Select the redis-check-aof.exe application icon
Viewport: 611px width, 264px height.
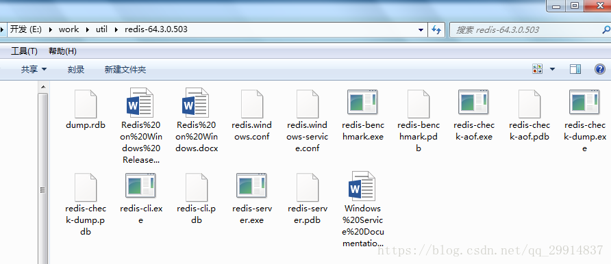pos(473,103)
